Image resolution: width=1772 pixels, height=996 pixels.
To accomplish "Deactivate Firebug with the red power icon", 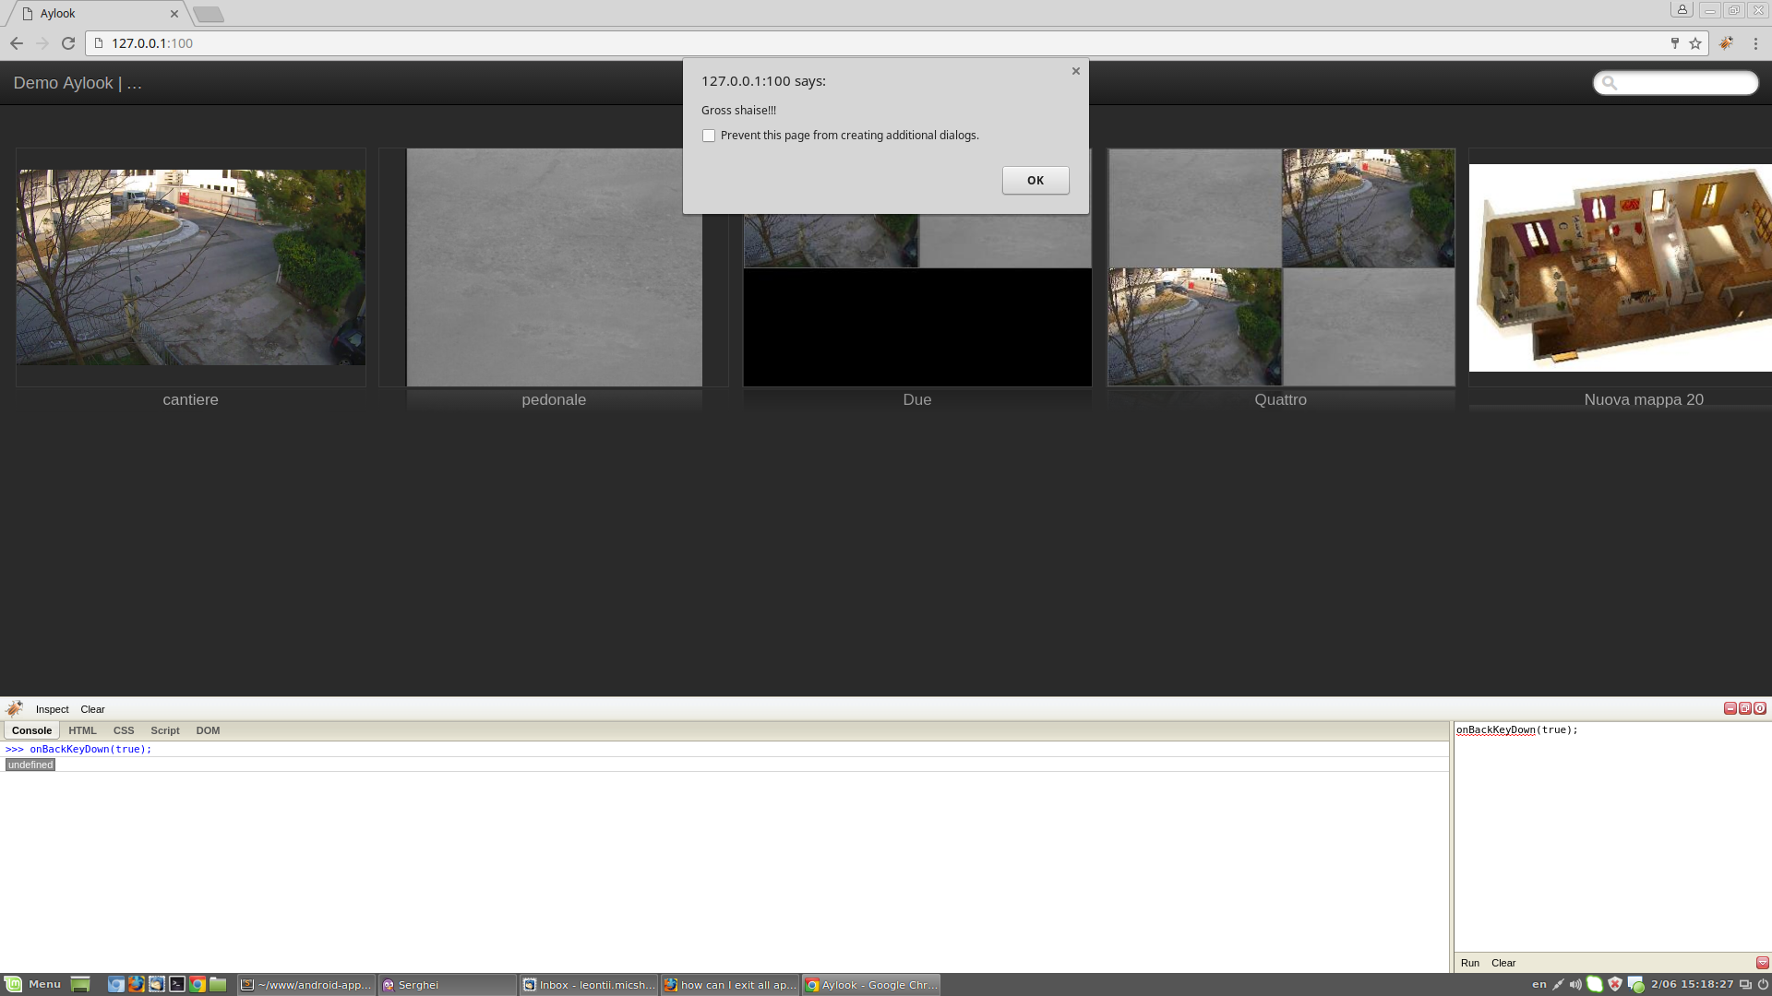I will point(1760,708).
